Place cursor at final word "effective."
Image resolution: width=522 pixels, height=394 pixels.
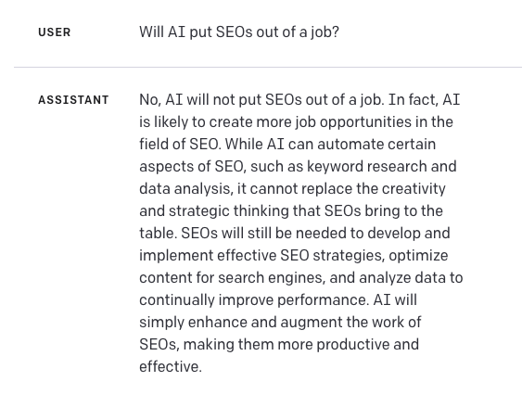pyautogui.click(x=171, y=367)
